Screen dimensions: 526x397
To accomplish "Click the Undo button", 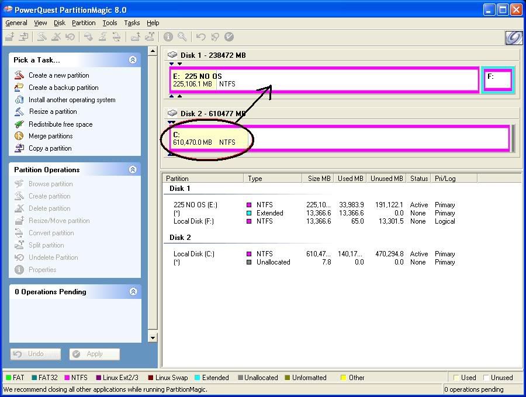I will (x=36, y=354).
